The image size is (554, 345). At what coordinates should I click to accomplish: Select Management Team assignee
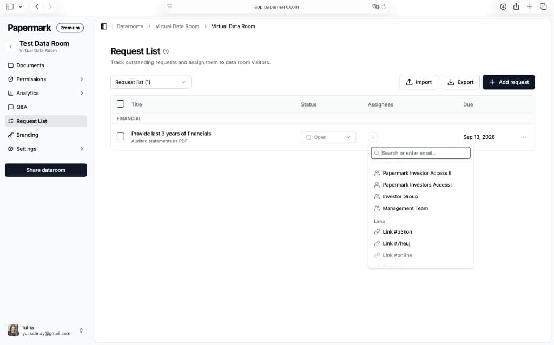[420, 208]
